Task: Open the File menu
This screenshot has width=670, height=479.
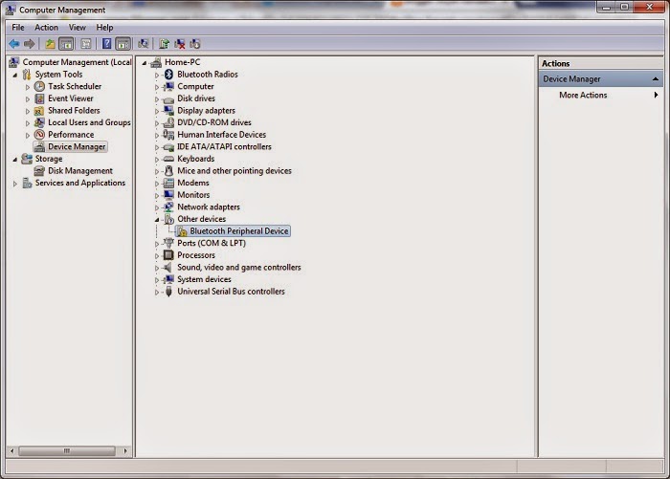Action: pos(18,28)
